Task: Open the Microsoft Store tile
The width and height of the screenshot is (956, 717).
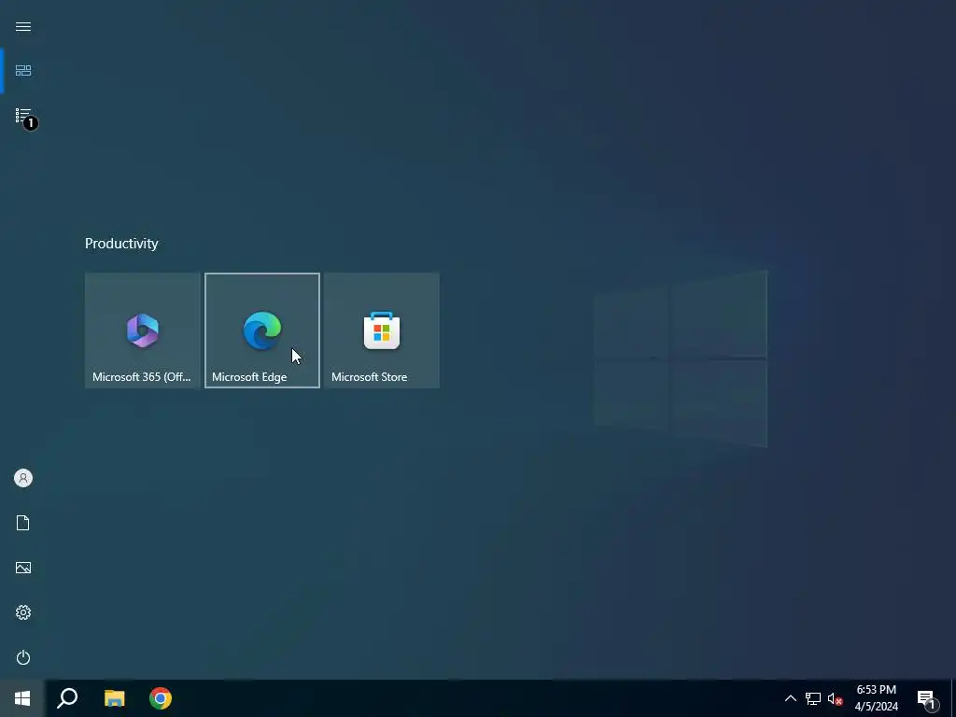Action: coord(382,330)
